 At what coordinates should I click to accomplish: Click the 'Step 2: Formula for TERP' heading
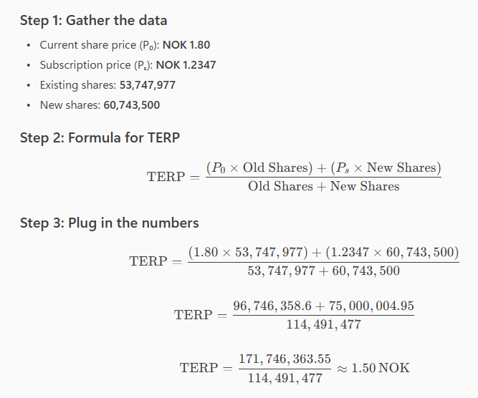100,137
